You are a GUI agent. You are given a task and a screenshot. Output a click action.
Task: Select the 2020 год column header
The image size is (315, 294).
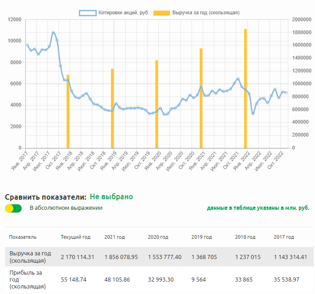tap(158, 237)
